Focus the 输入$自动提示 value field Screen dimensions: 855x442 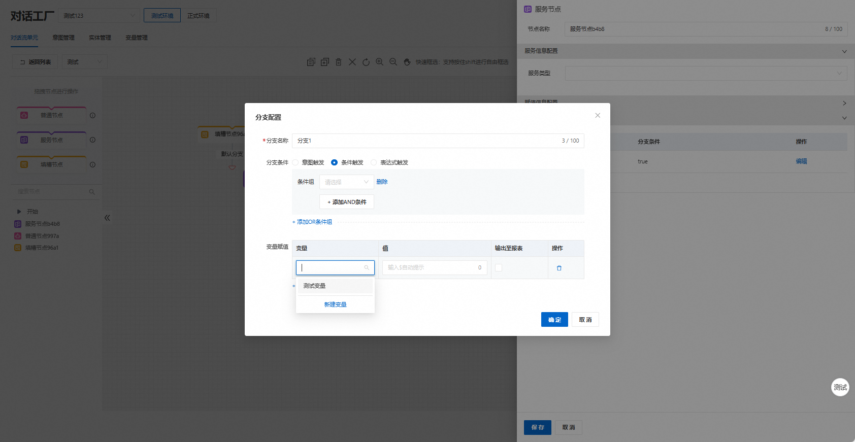coord(435,267)
